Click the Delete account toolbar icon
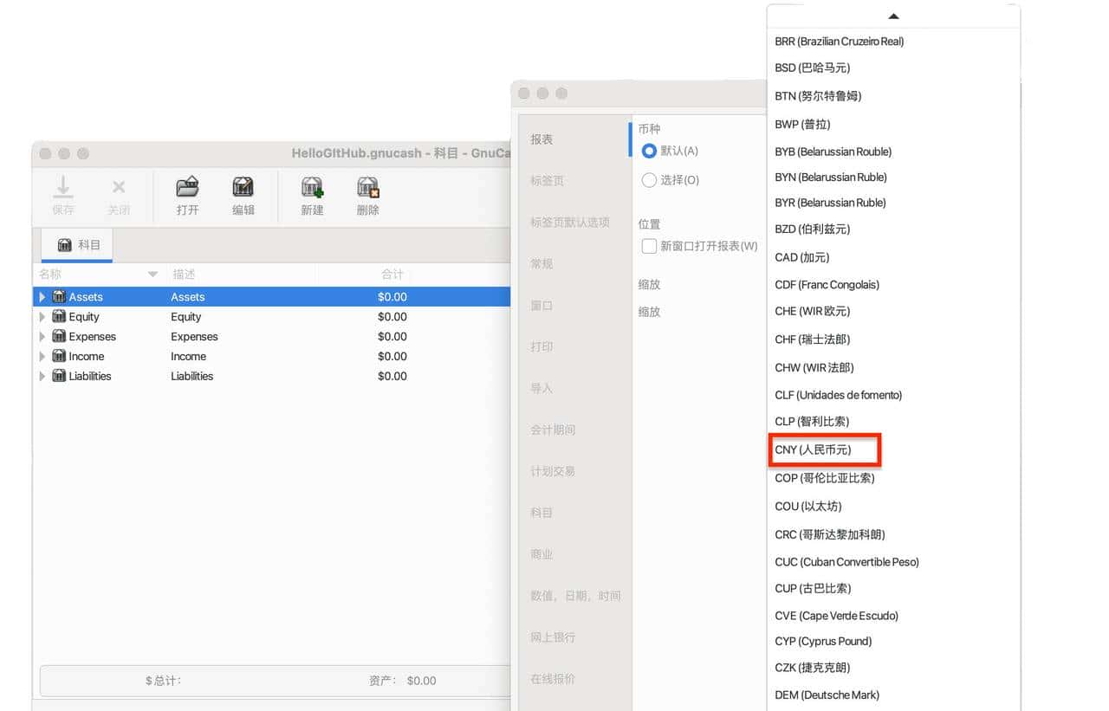This screenshot has height=711, width=1109. (368, 187)
